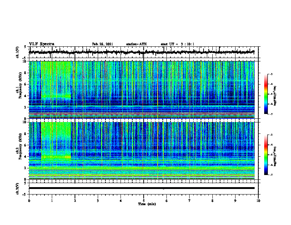291x225 pixels.
Task: Click the ch.2 spectrogram color bar
Action: (266, 155)
